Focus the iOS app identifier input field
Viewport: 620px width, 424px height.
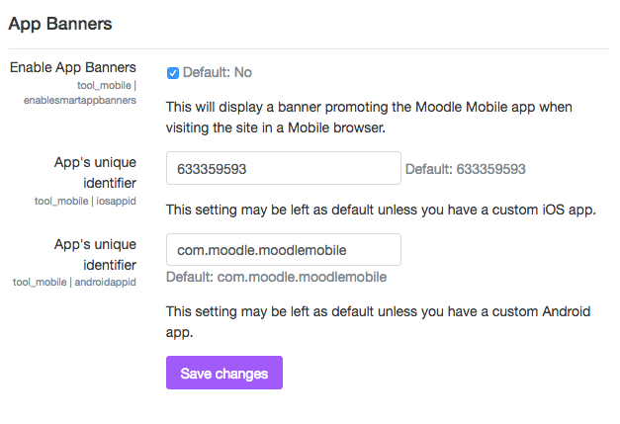coord(284,168)
